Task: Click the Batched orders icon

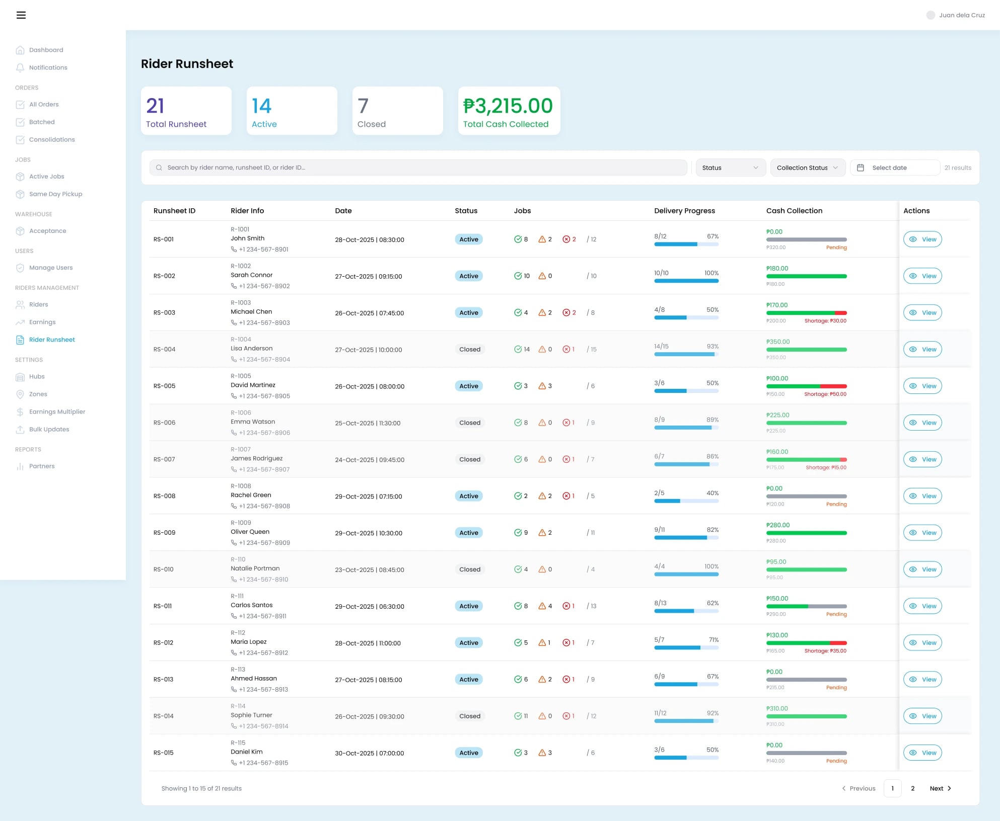Action: tap(20, 122)
